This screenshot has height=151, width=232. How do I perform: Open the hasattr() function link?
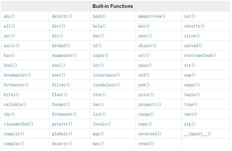coord(62,144)
